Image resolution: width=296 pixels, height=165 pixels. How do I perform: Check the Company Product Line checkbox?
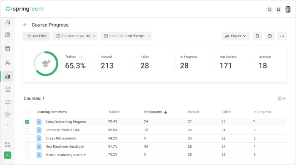coord(27,130)
